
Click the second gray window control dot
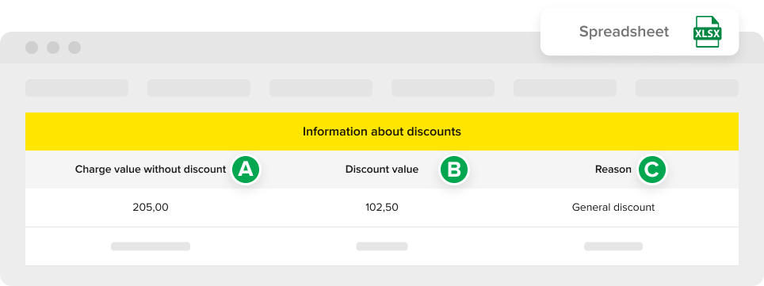(x=53, y=48)
